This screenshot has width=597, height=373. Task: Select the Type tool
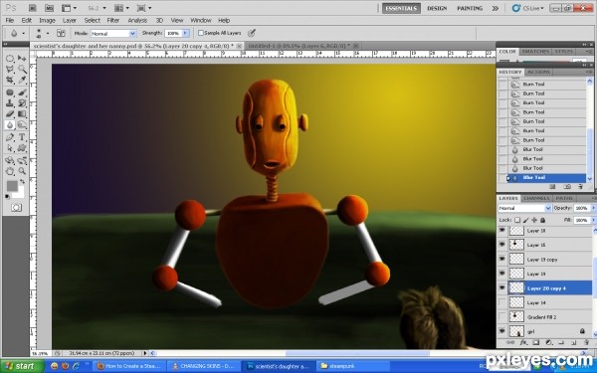tap(22, 137)
